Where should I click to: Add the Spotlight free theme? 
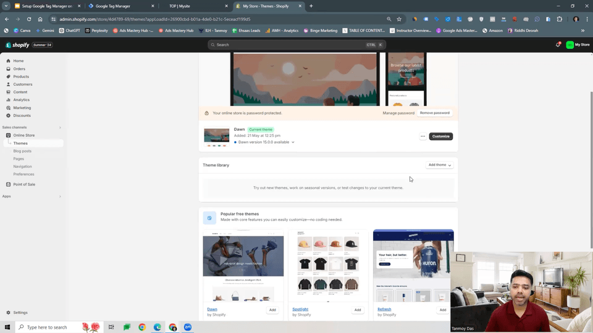(358, 310)
